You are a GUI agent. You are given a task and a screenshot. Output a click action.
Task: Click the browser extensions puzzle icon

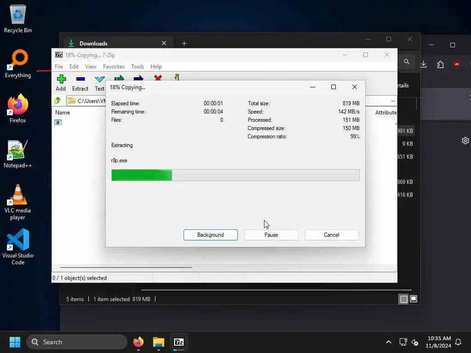(440, 64)
